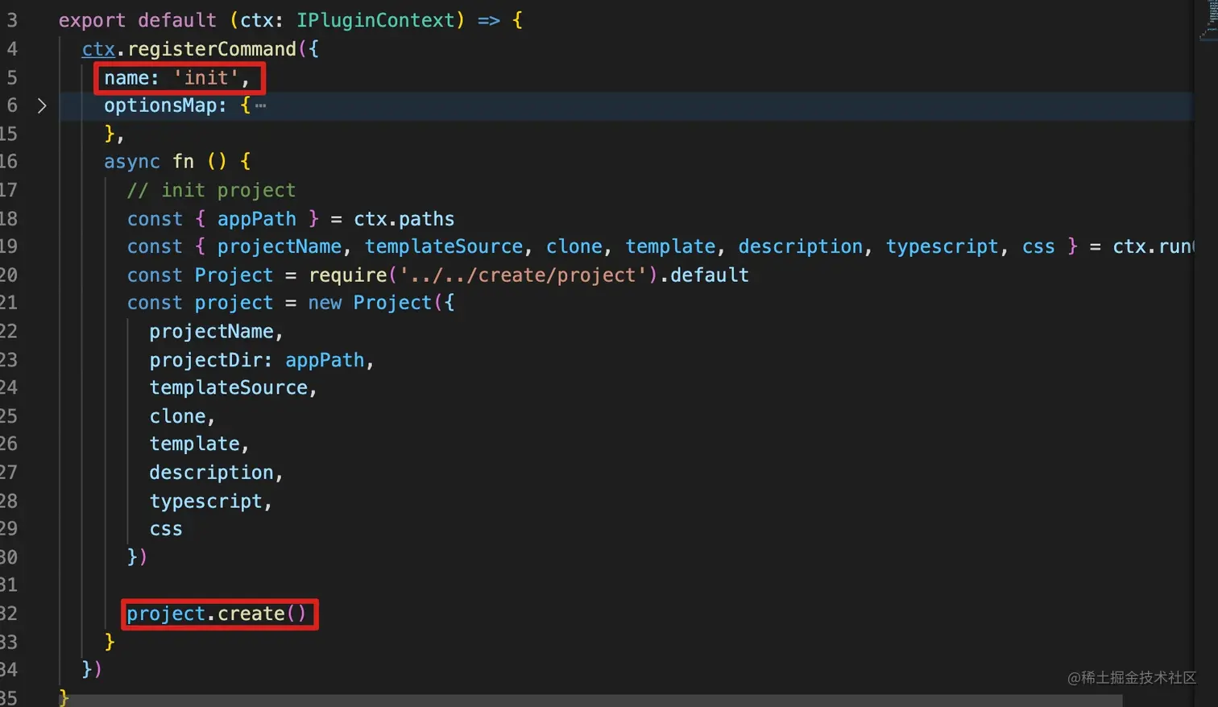This screenshot has width=1218, height=707.
Task: Click the minimap at top right
Action: pos(1208,20)
